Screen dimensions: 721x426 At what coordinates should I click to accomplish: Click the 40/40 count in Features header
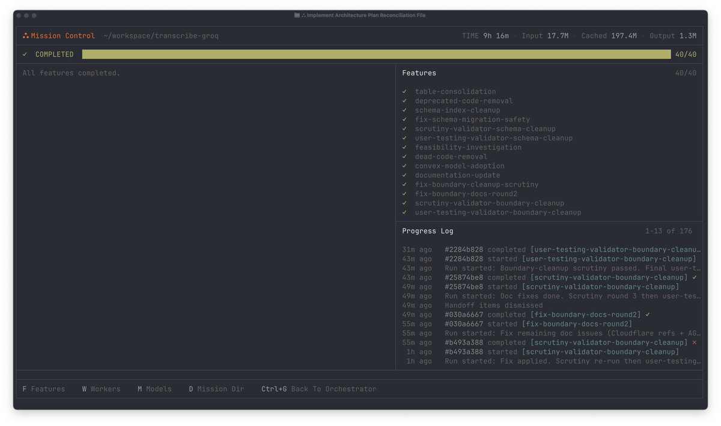[686, 73]
